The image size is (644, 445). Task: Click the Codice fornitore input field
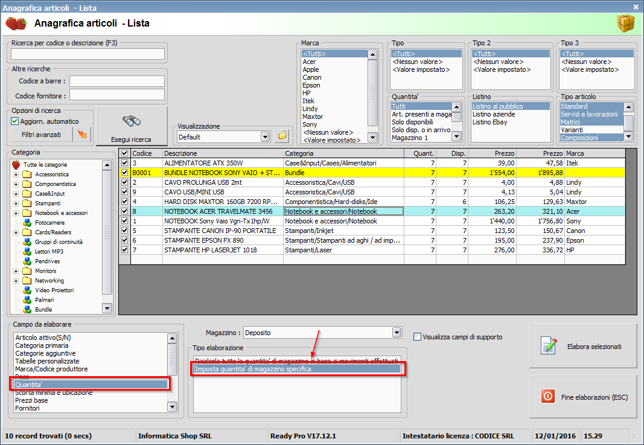pos(117,95)
